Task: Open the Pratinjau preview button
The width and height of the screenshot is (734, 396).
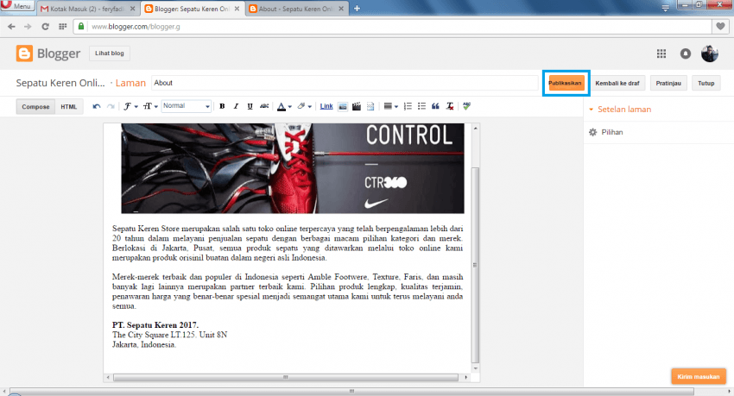Action: point(668,83)
